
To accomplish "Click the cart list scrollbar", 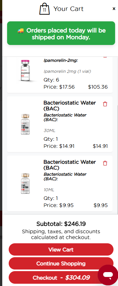I will point(117,160).
